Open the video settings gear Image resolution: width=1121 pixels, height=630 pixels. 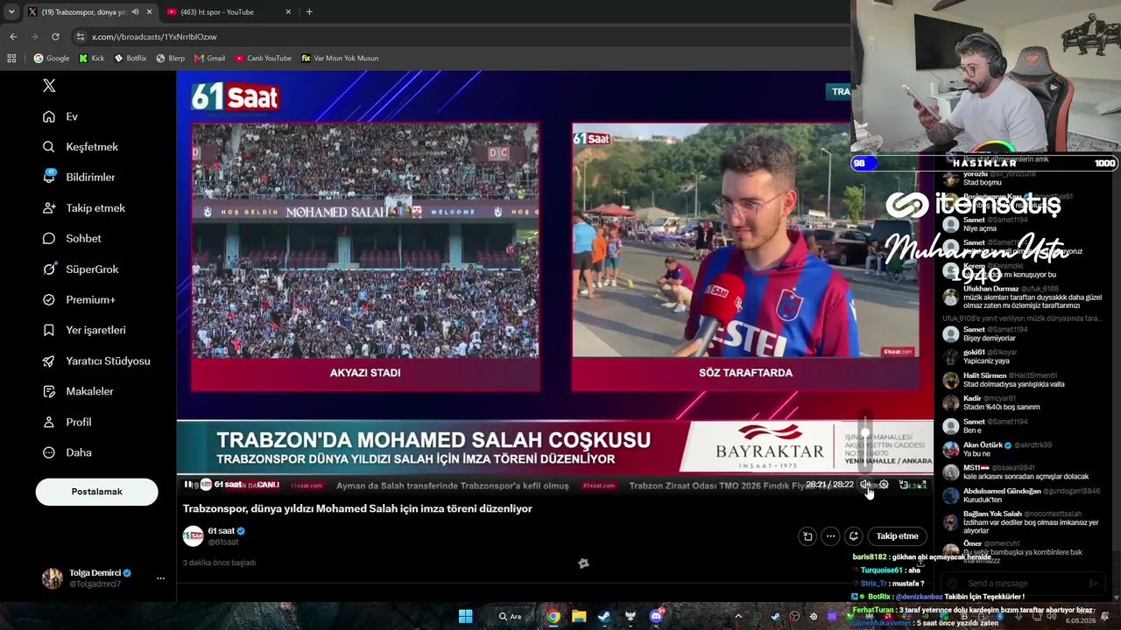click(x=884, y=485)
